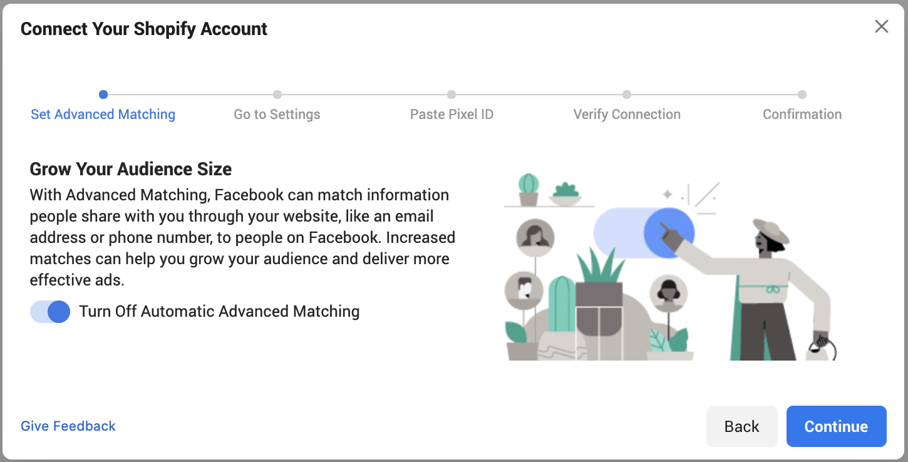Select the Confirmation step label
Viewport: 908px width, 462px height.
802,115
